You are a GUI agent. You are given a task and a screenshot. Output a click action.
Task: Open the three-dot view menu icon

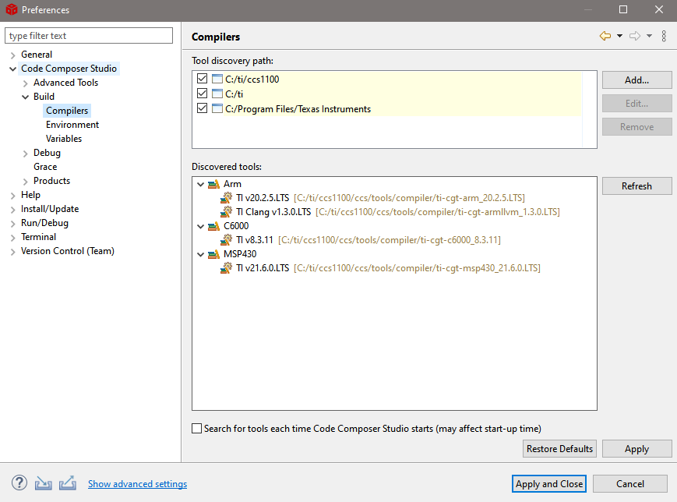(x=664, y=36)
